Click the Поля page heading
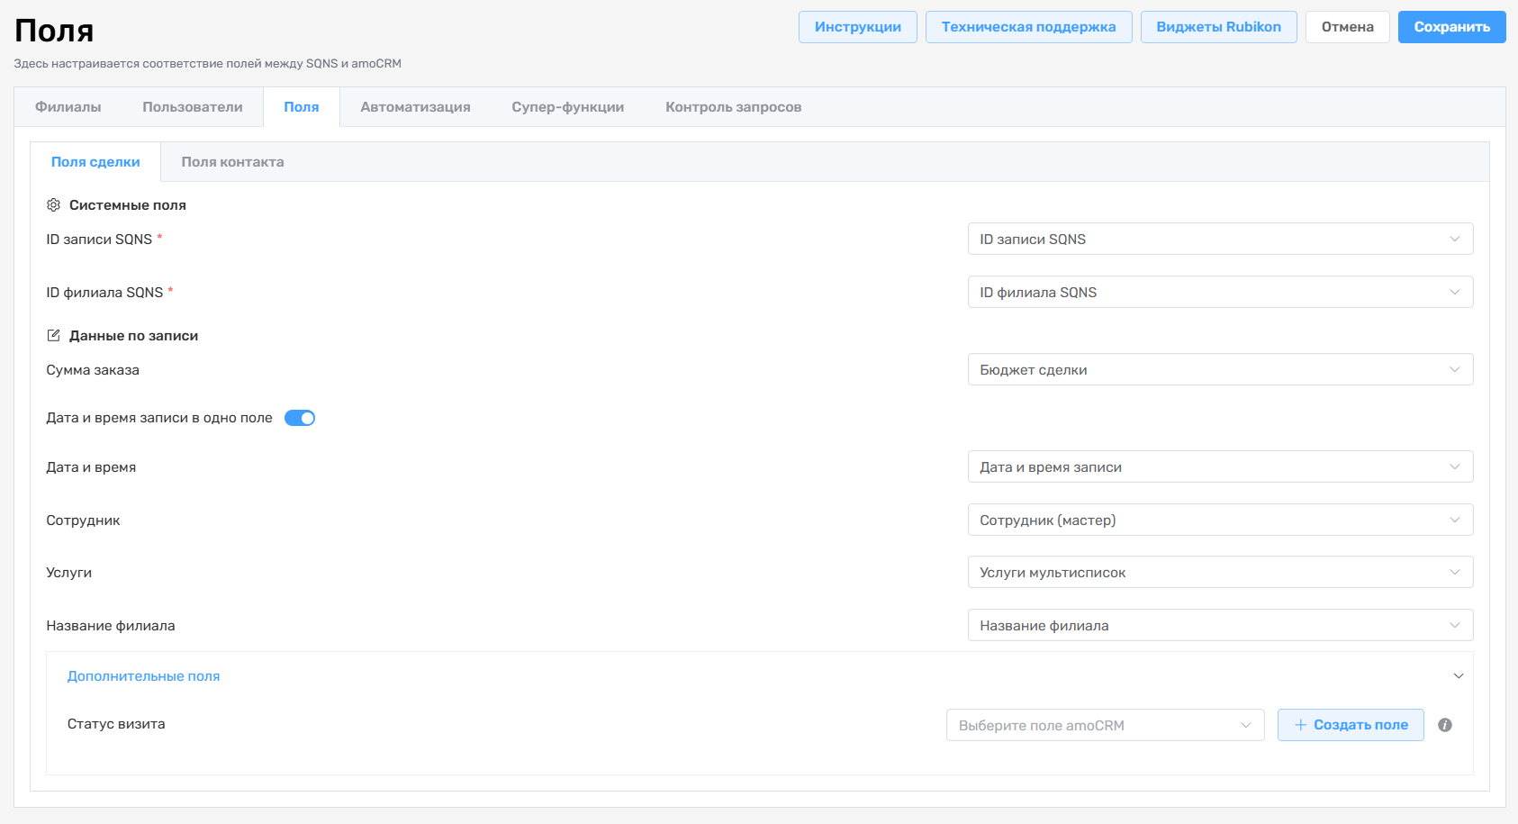 point(54,31)
